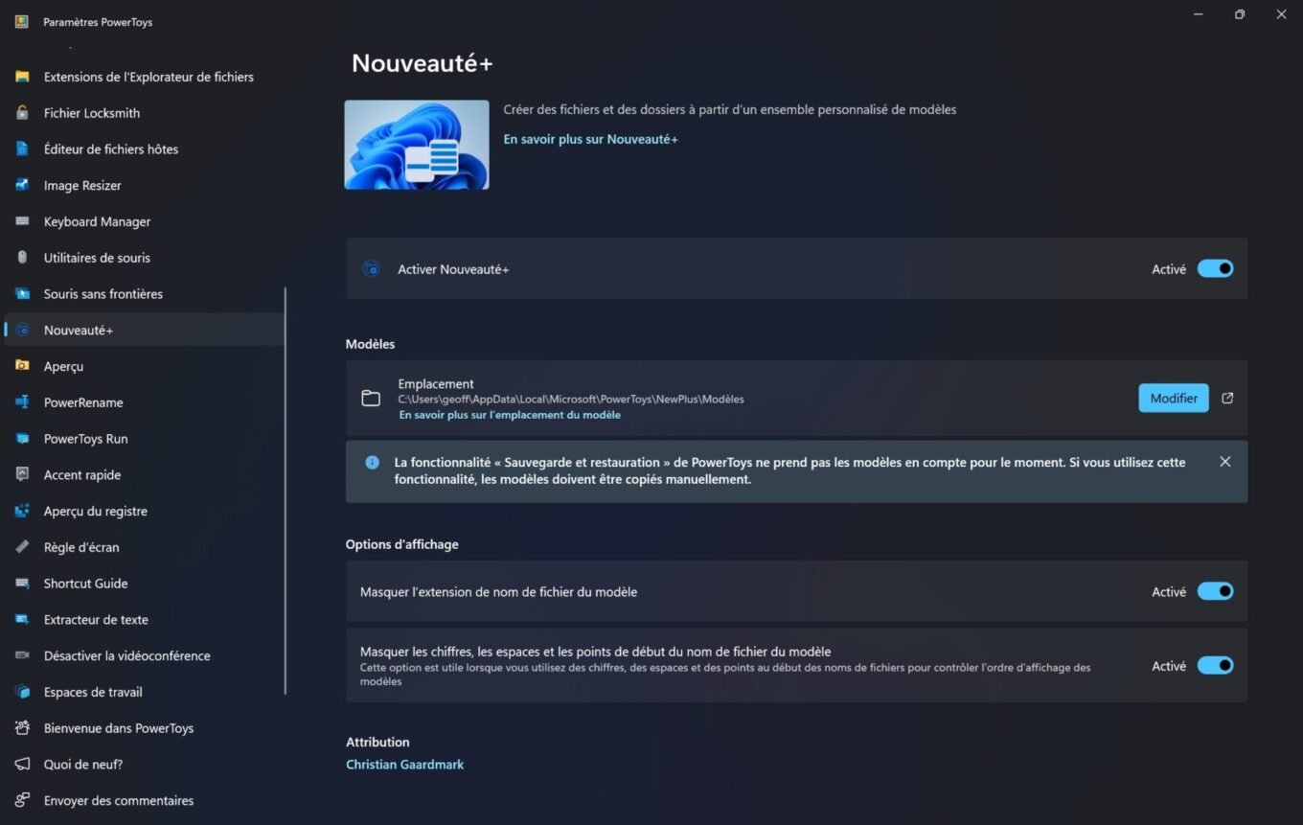Image resolution: width=1303 pixels, height=825 pixels.
Task: Click the info icon in the warning banner
Action: tap(373, 462)
